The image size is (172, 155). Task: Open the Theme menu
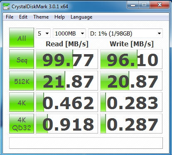pos(41,17)
